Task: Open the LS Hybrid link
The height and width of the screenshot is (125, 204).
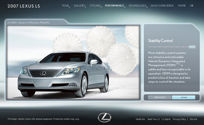Action: tap(166, 119)
